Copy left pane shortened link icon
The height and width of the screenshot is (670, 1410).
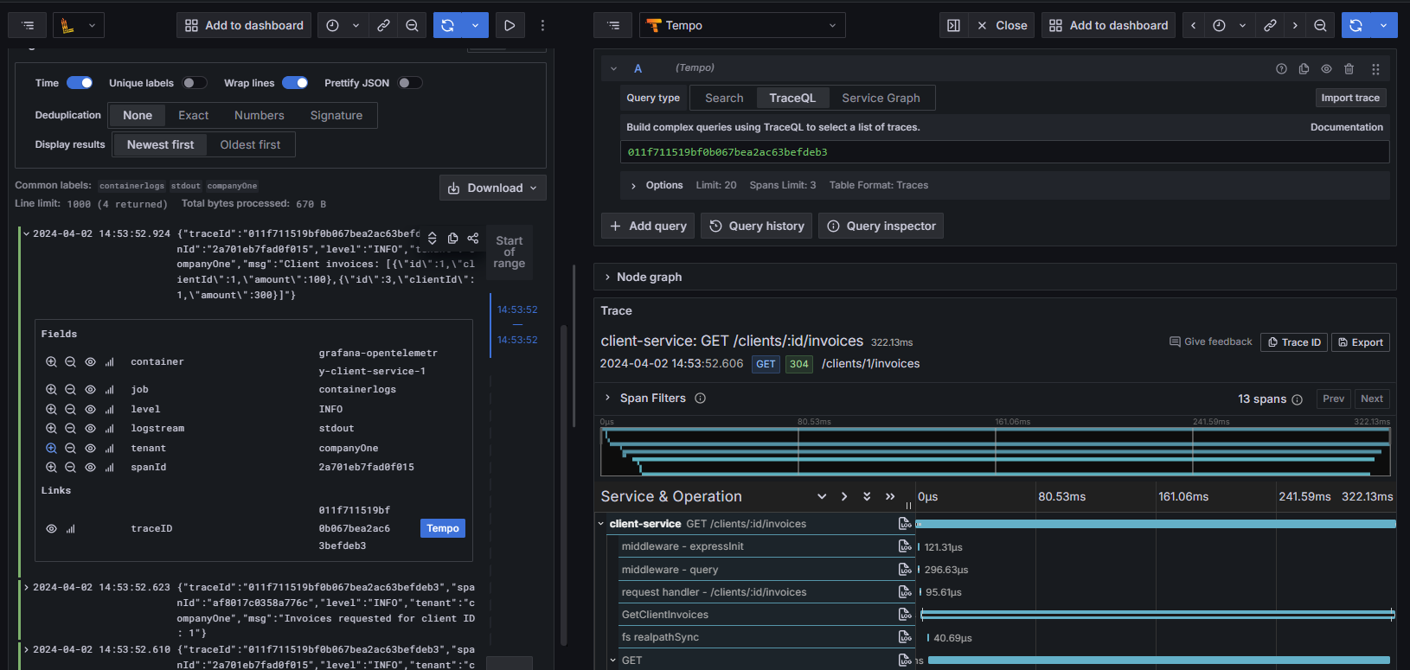coord(383,25)
